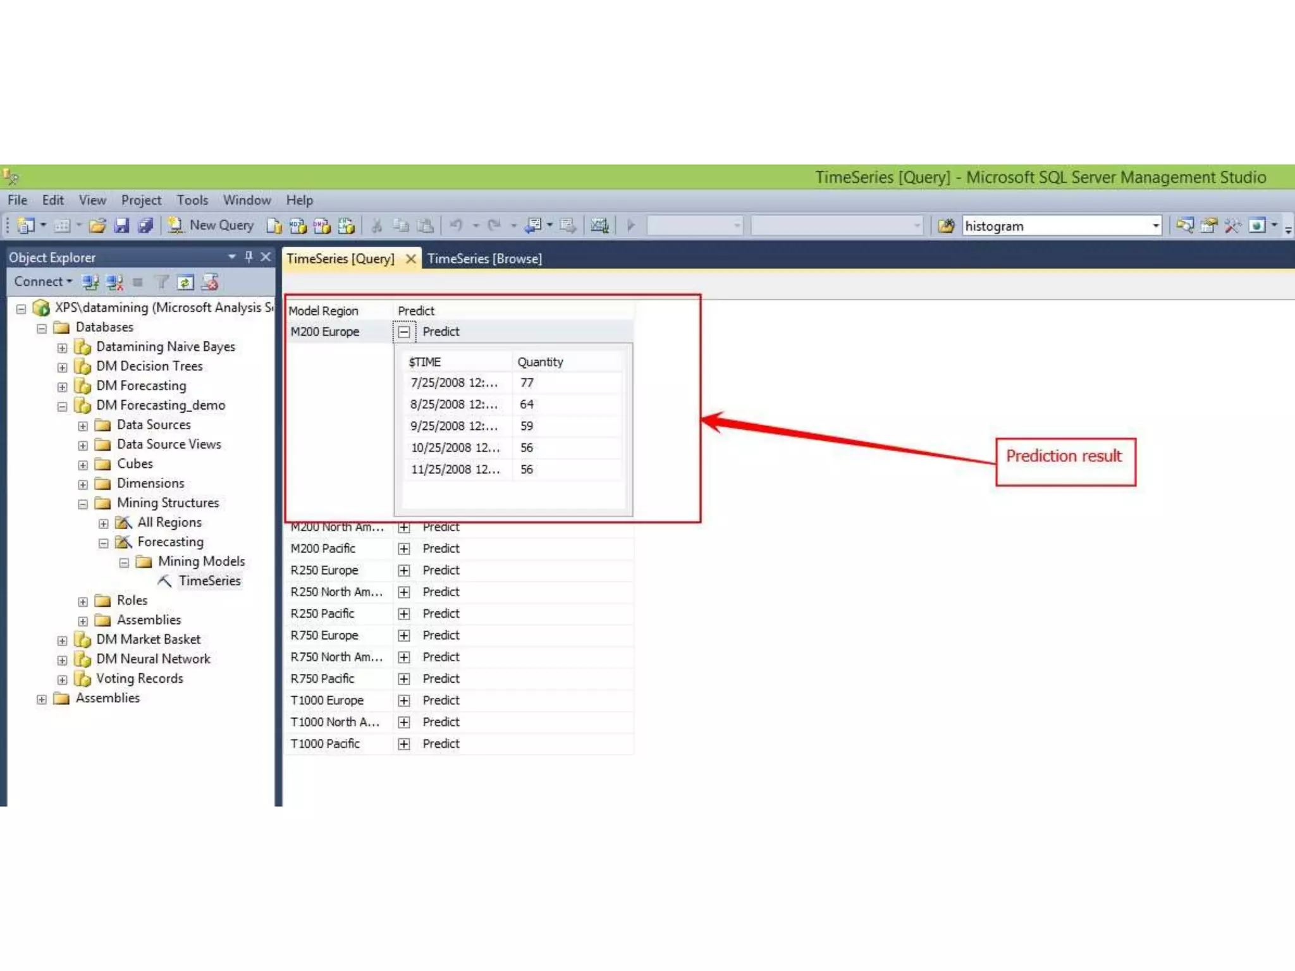The width and height of the screenshot is (1295, 971).
Task: Collapse the Mining Structures folder node
Action: [x=83, y=504]
